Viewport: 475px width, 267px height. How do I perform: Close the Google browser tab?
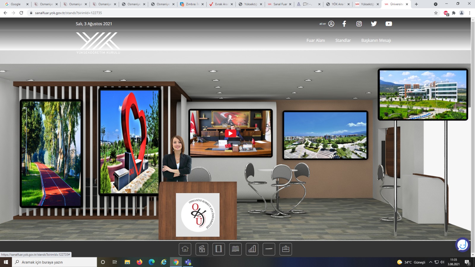click(x=27, y=4)
